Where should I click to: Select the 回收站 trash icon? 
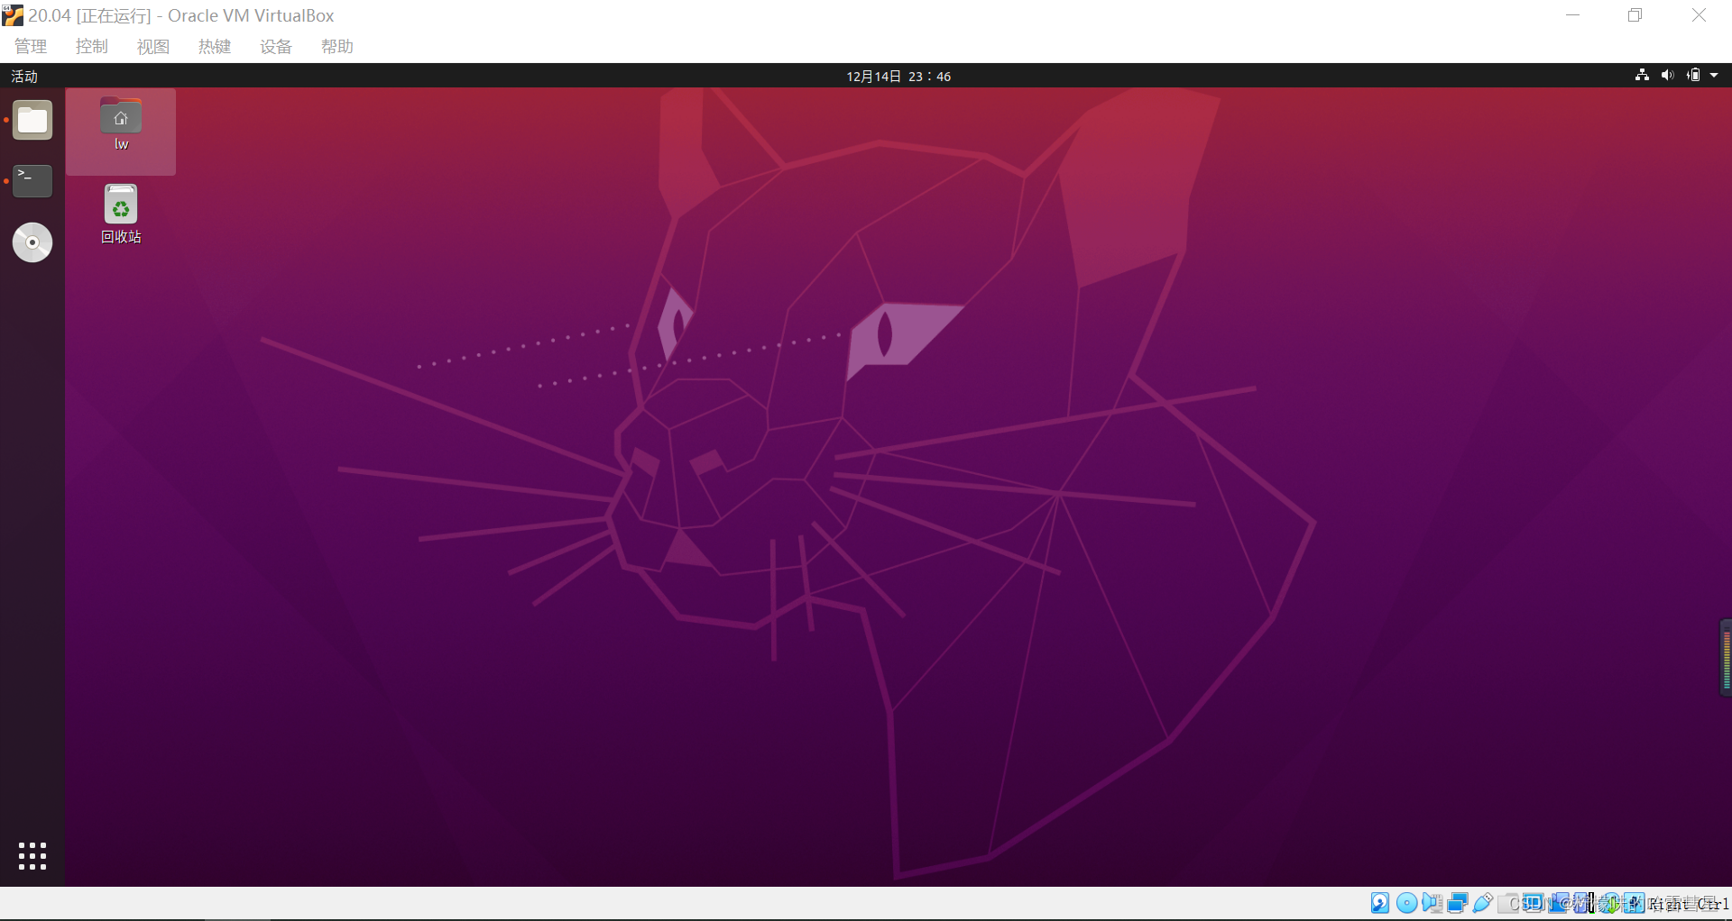coord(121,214)
